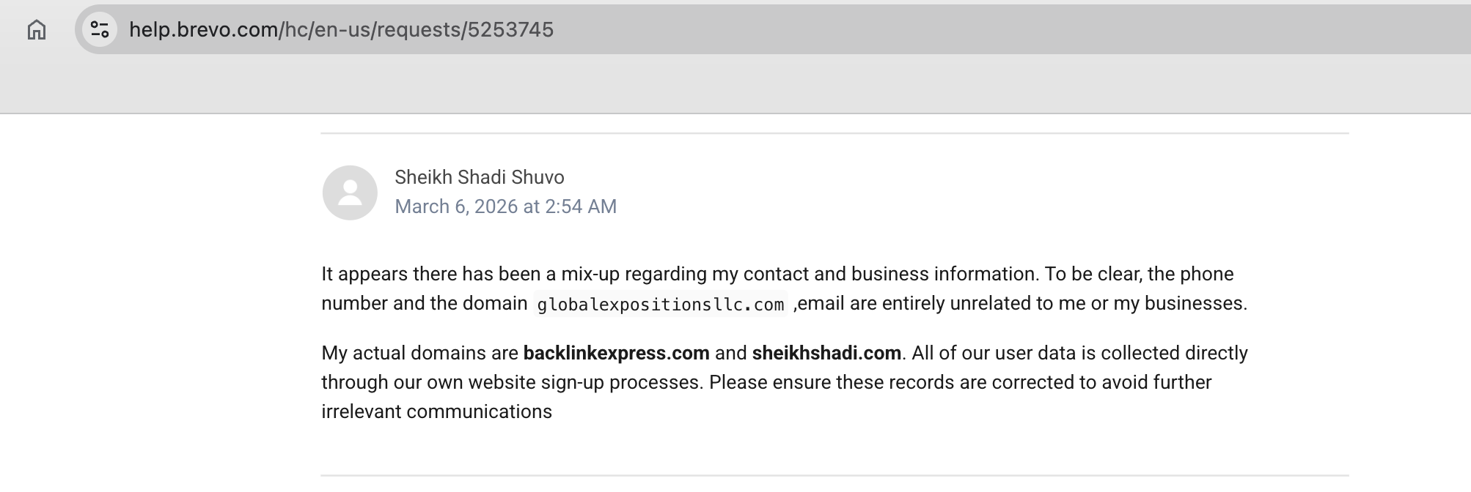1471x492 pixels.
Task: Open the site information icon in address bar
Action: (x=100, y=30)
